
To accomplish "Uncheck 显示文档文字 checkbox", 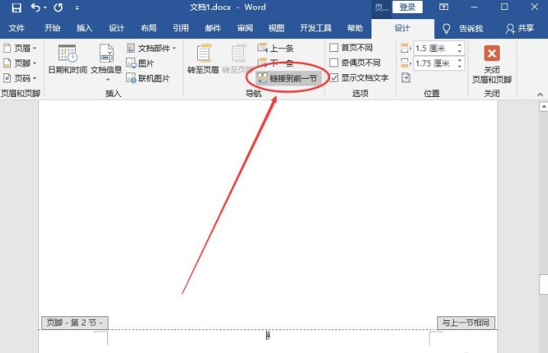I will click(334, 78).
